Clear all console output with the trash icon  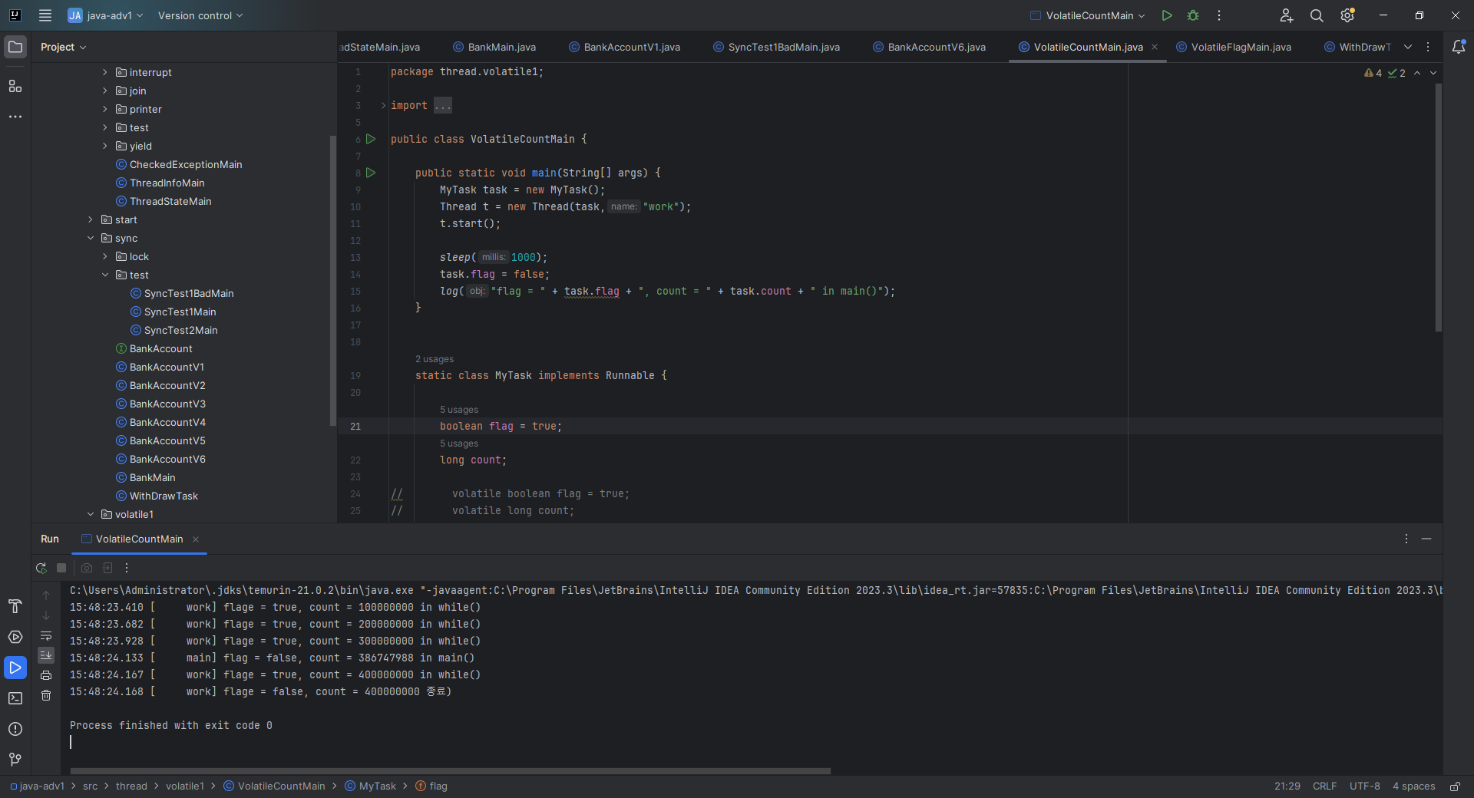[x=46, y=695]
